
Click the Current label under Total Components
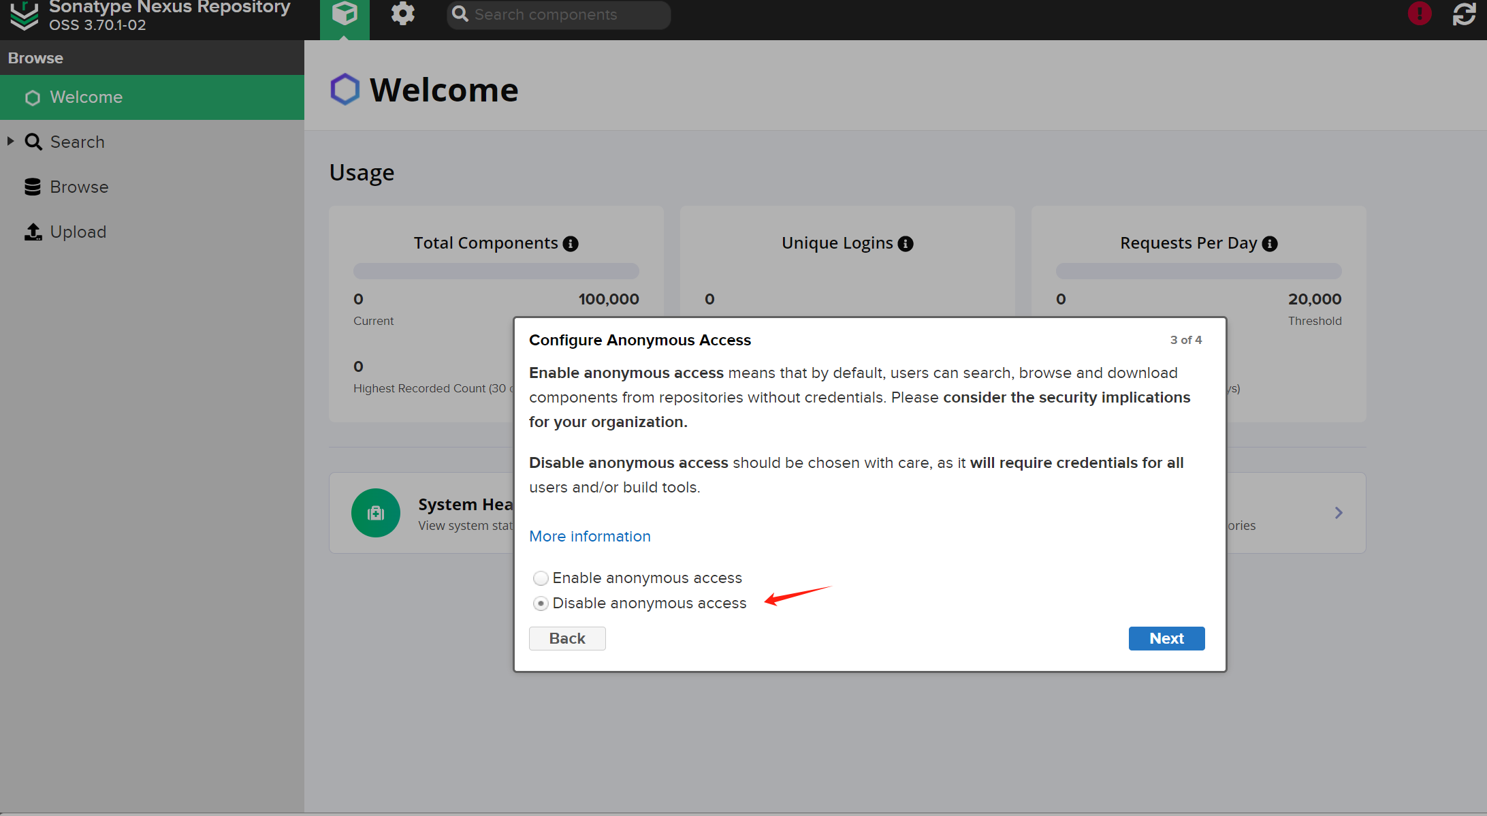[x=373, y=321]
